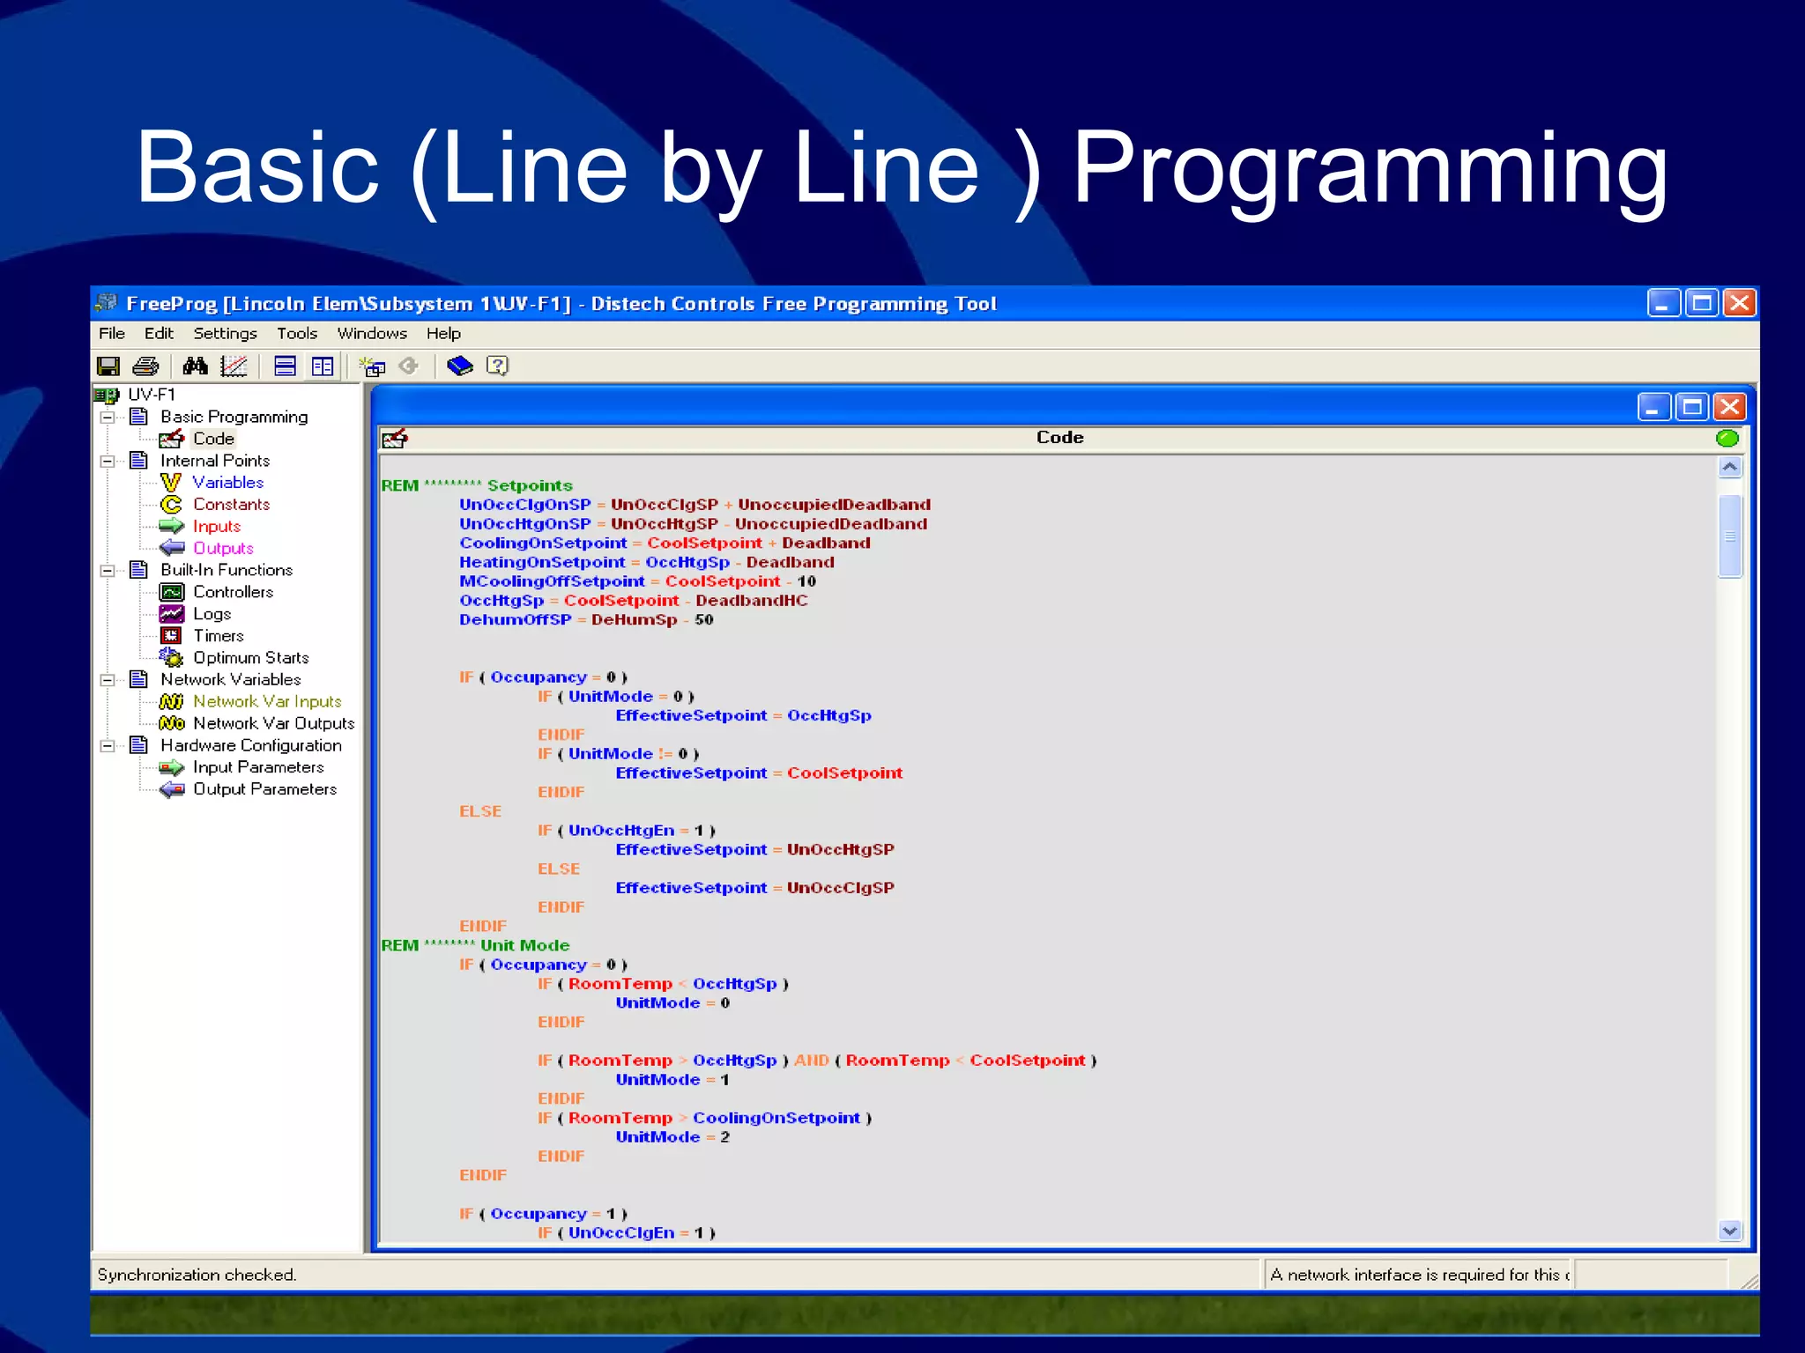
Task: Click the scroll down arrow in code pane
Action: coord(1729,1231)
